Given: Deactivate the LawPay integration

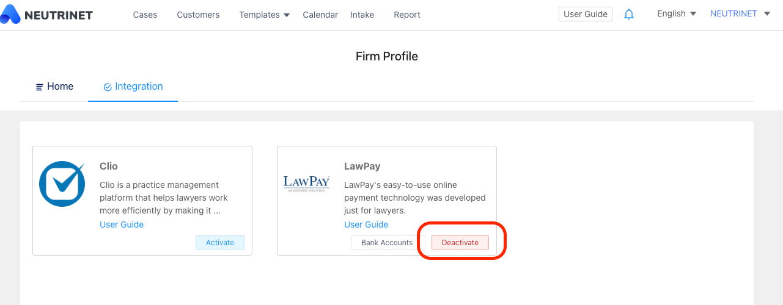Looking at the screenshot, I should pyautogui.click(x=460, y=242).
